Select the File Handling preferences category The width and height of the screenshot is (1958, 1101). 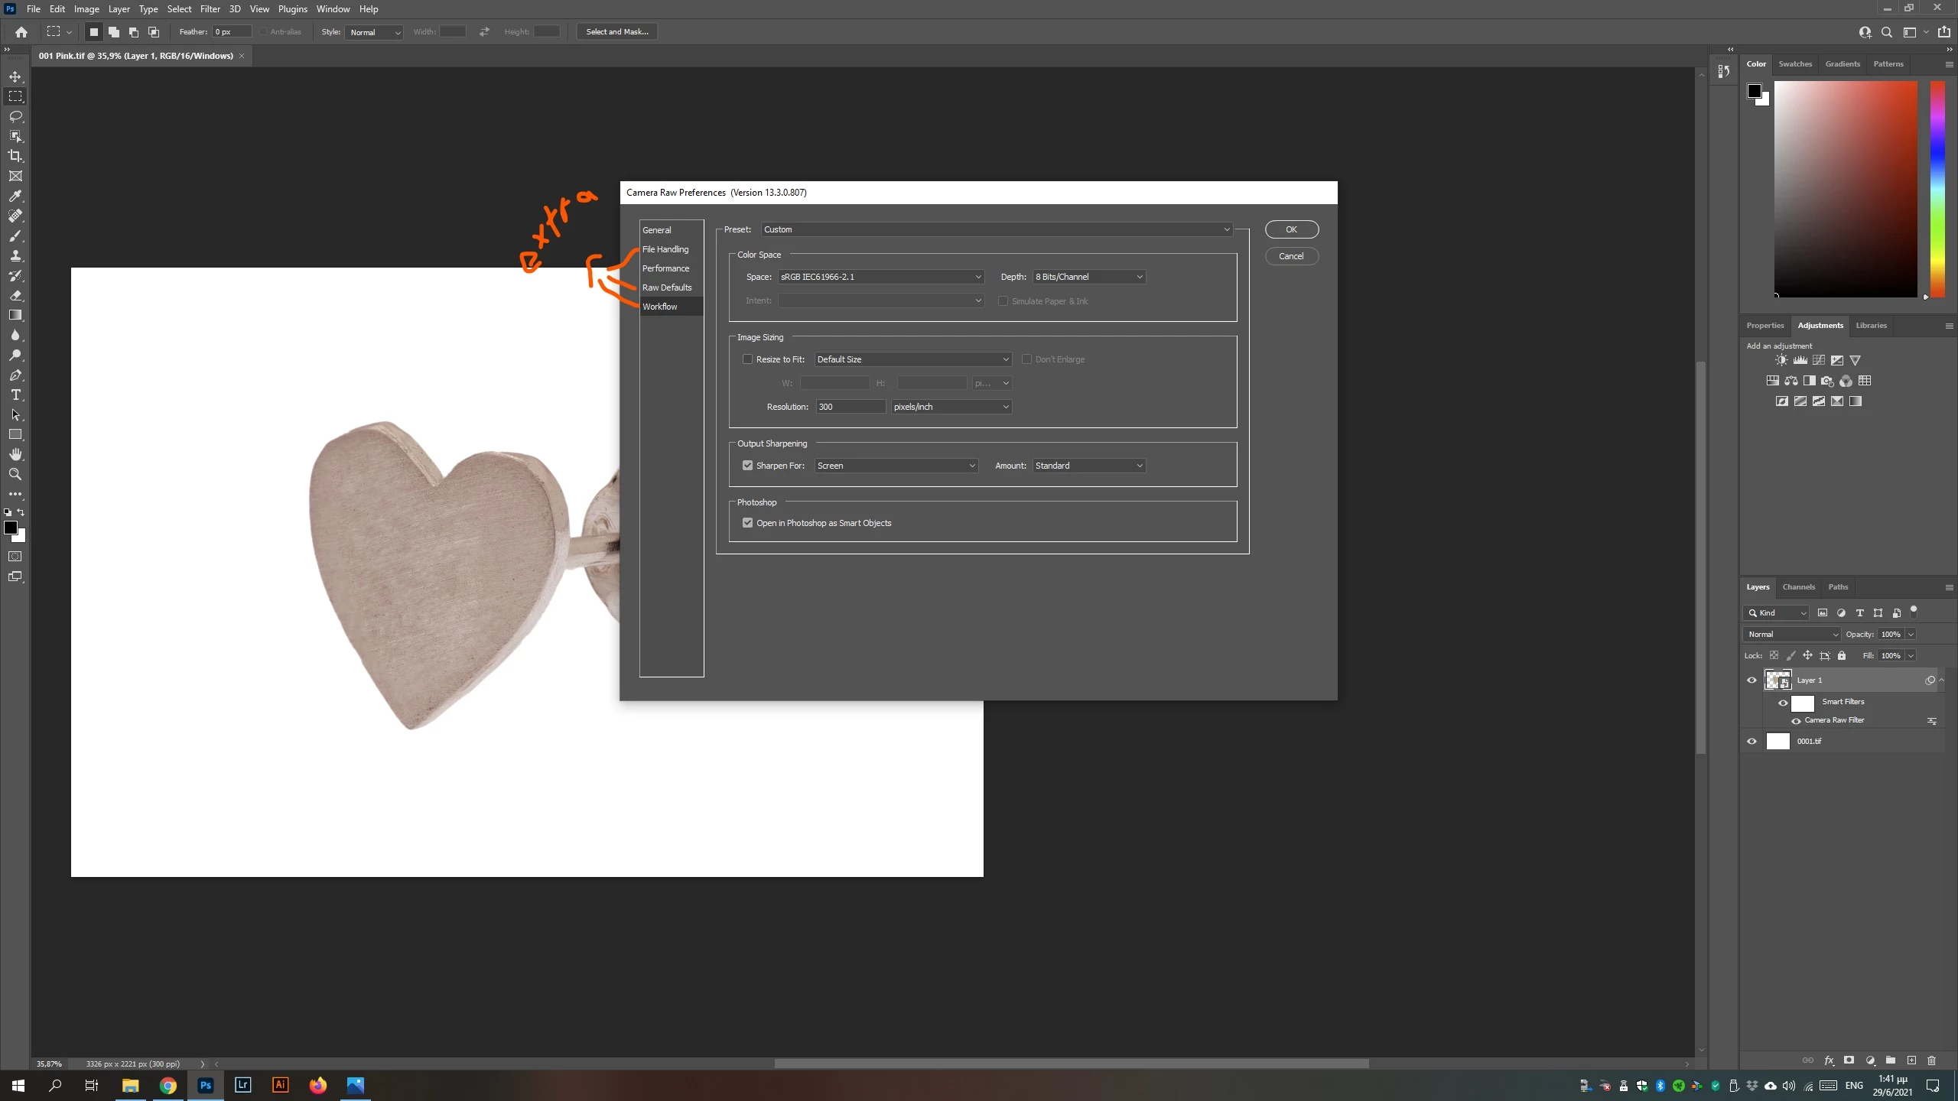pos(665,249)
